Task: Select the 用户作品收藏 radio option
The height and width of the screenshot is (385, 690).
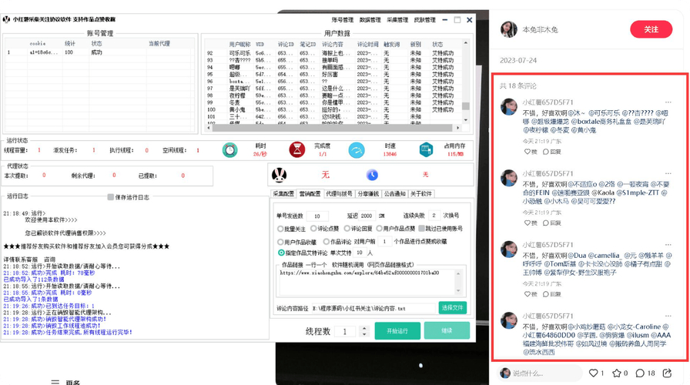Action: [x=280, y=242]
